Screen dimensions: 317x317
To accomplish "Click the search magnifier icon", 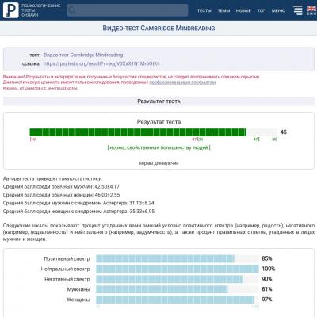I will pyautogui.click(x=72, y=10).
